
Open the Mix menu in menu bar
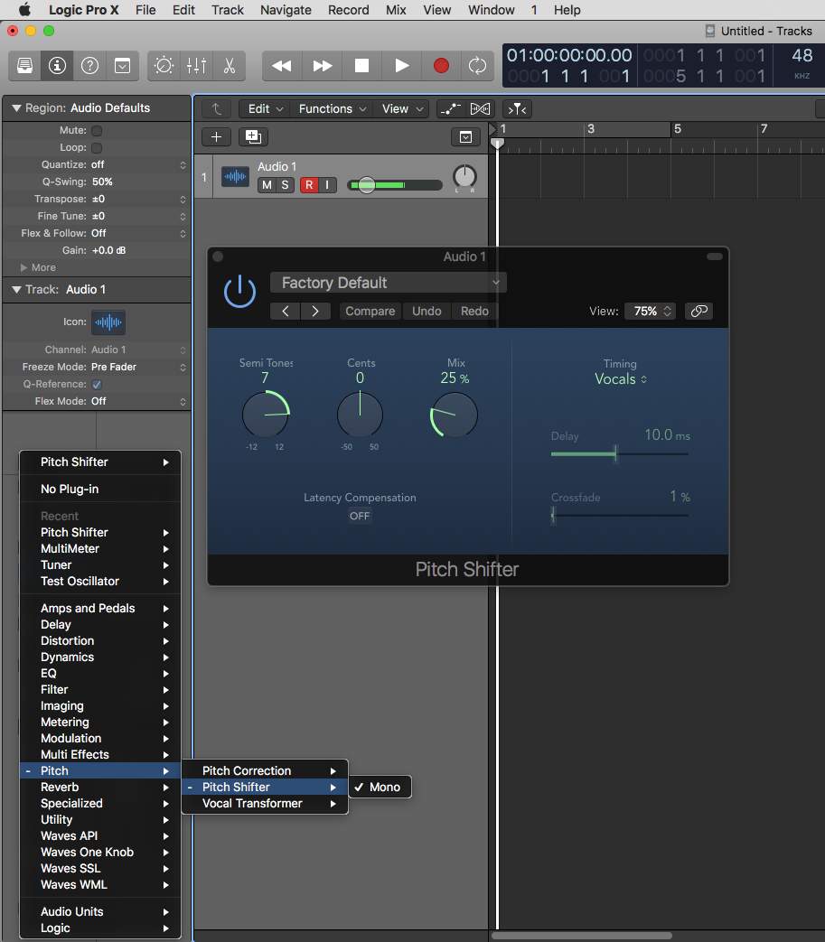[x=396, y=10]
